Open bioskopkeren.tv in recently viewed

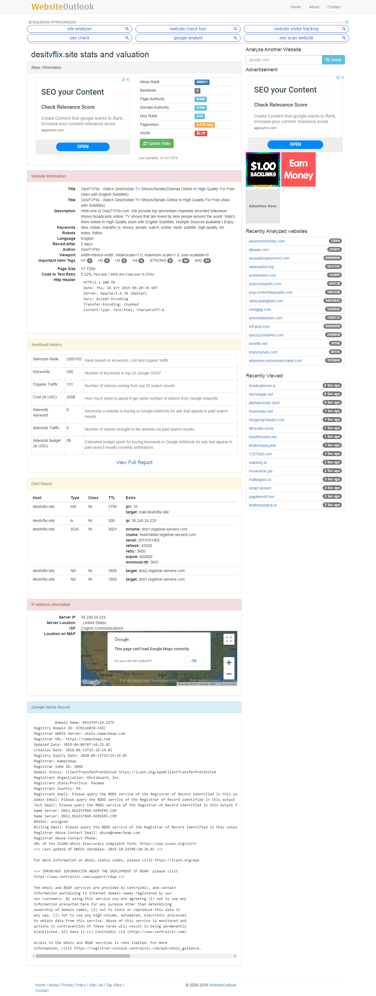(x=262, y=386)
